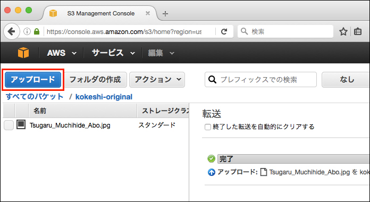Click the 転送 panel heading
Viewport: 370px width, 202px height.
pos(212,114)
